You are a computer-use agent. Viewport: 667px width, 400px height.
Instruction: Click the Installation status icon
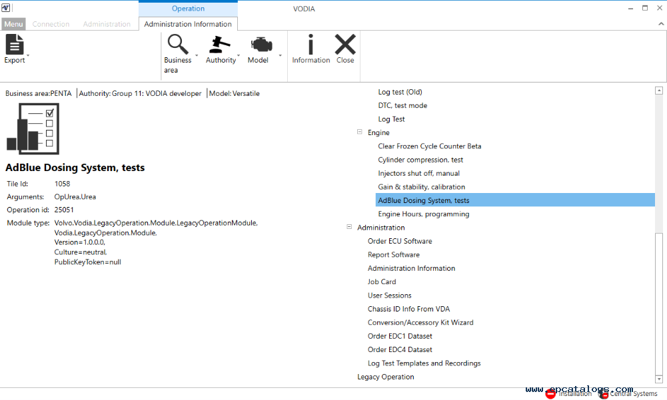coord(550,394)
